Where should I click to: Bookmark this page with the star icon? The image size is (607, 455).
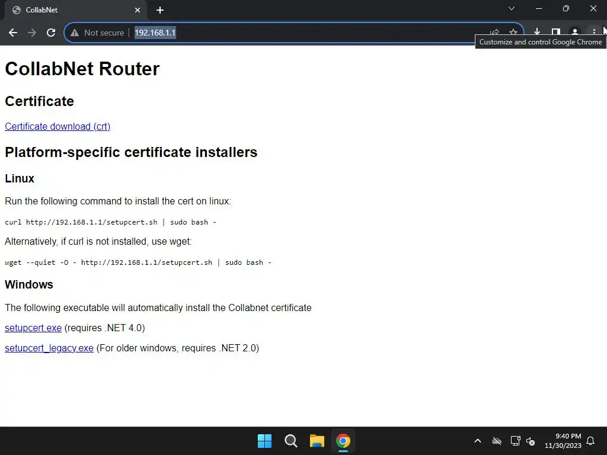pos(513,33)
